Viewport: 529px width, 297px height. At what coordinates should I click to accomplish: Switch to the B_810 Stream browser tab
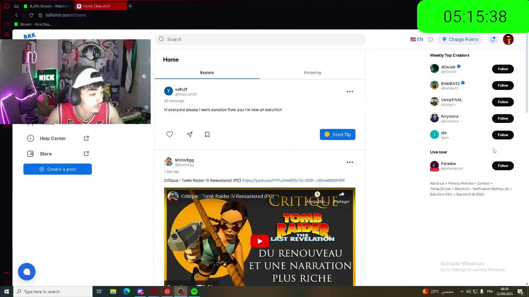tap(48, 6)
